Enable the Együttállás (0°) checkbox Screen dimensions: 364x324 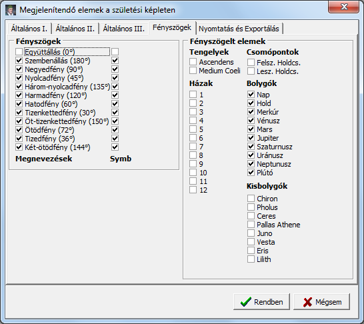point(19,52)
